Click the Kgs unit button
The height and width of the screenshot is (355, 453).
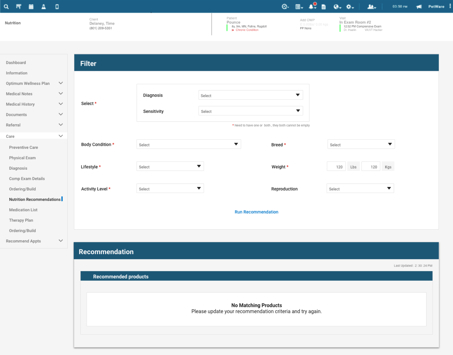[388, 167]
